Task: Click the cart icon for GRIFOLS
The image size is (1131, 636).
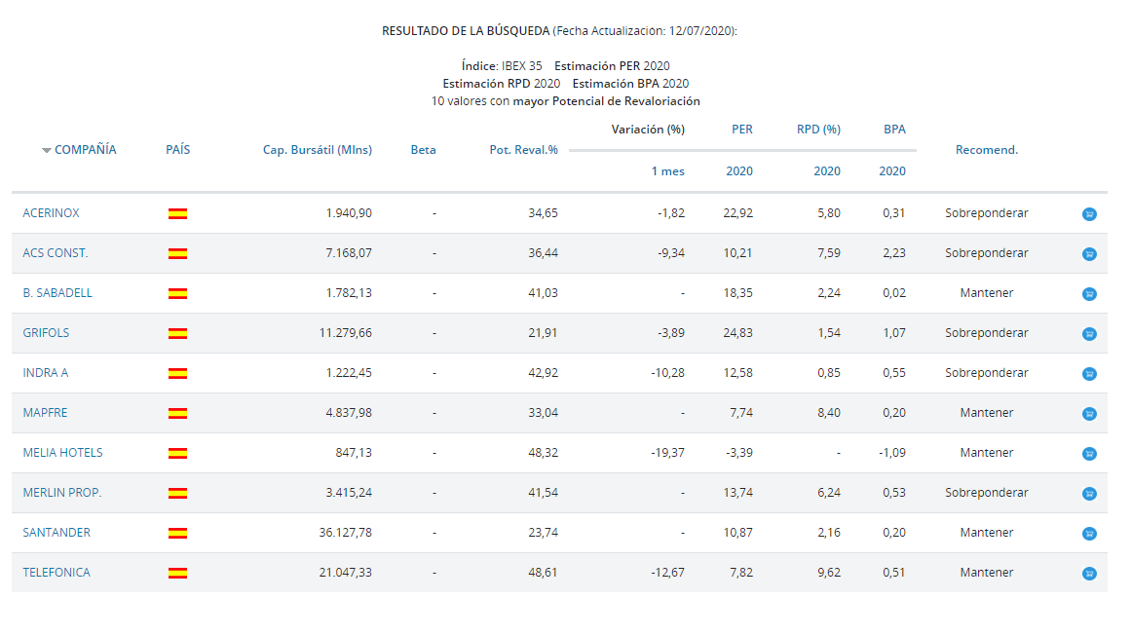Action: (1089, 334)
